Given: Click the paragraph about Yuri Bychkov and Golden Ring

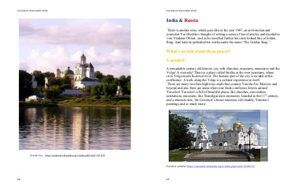Looking at the screenshot, I should pyautogui.click(x=223, y=36).
